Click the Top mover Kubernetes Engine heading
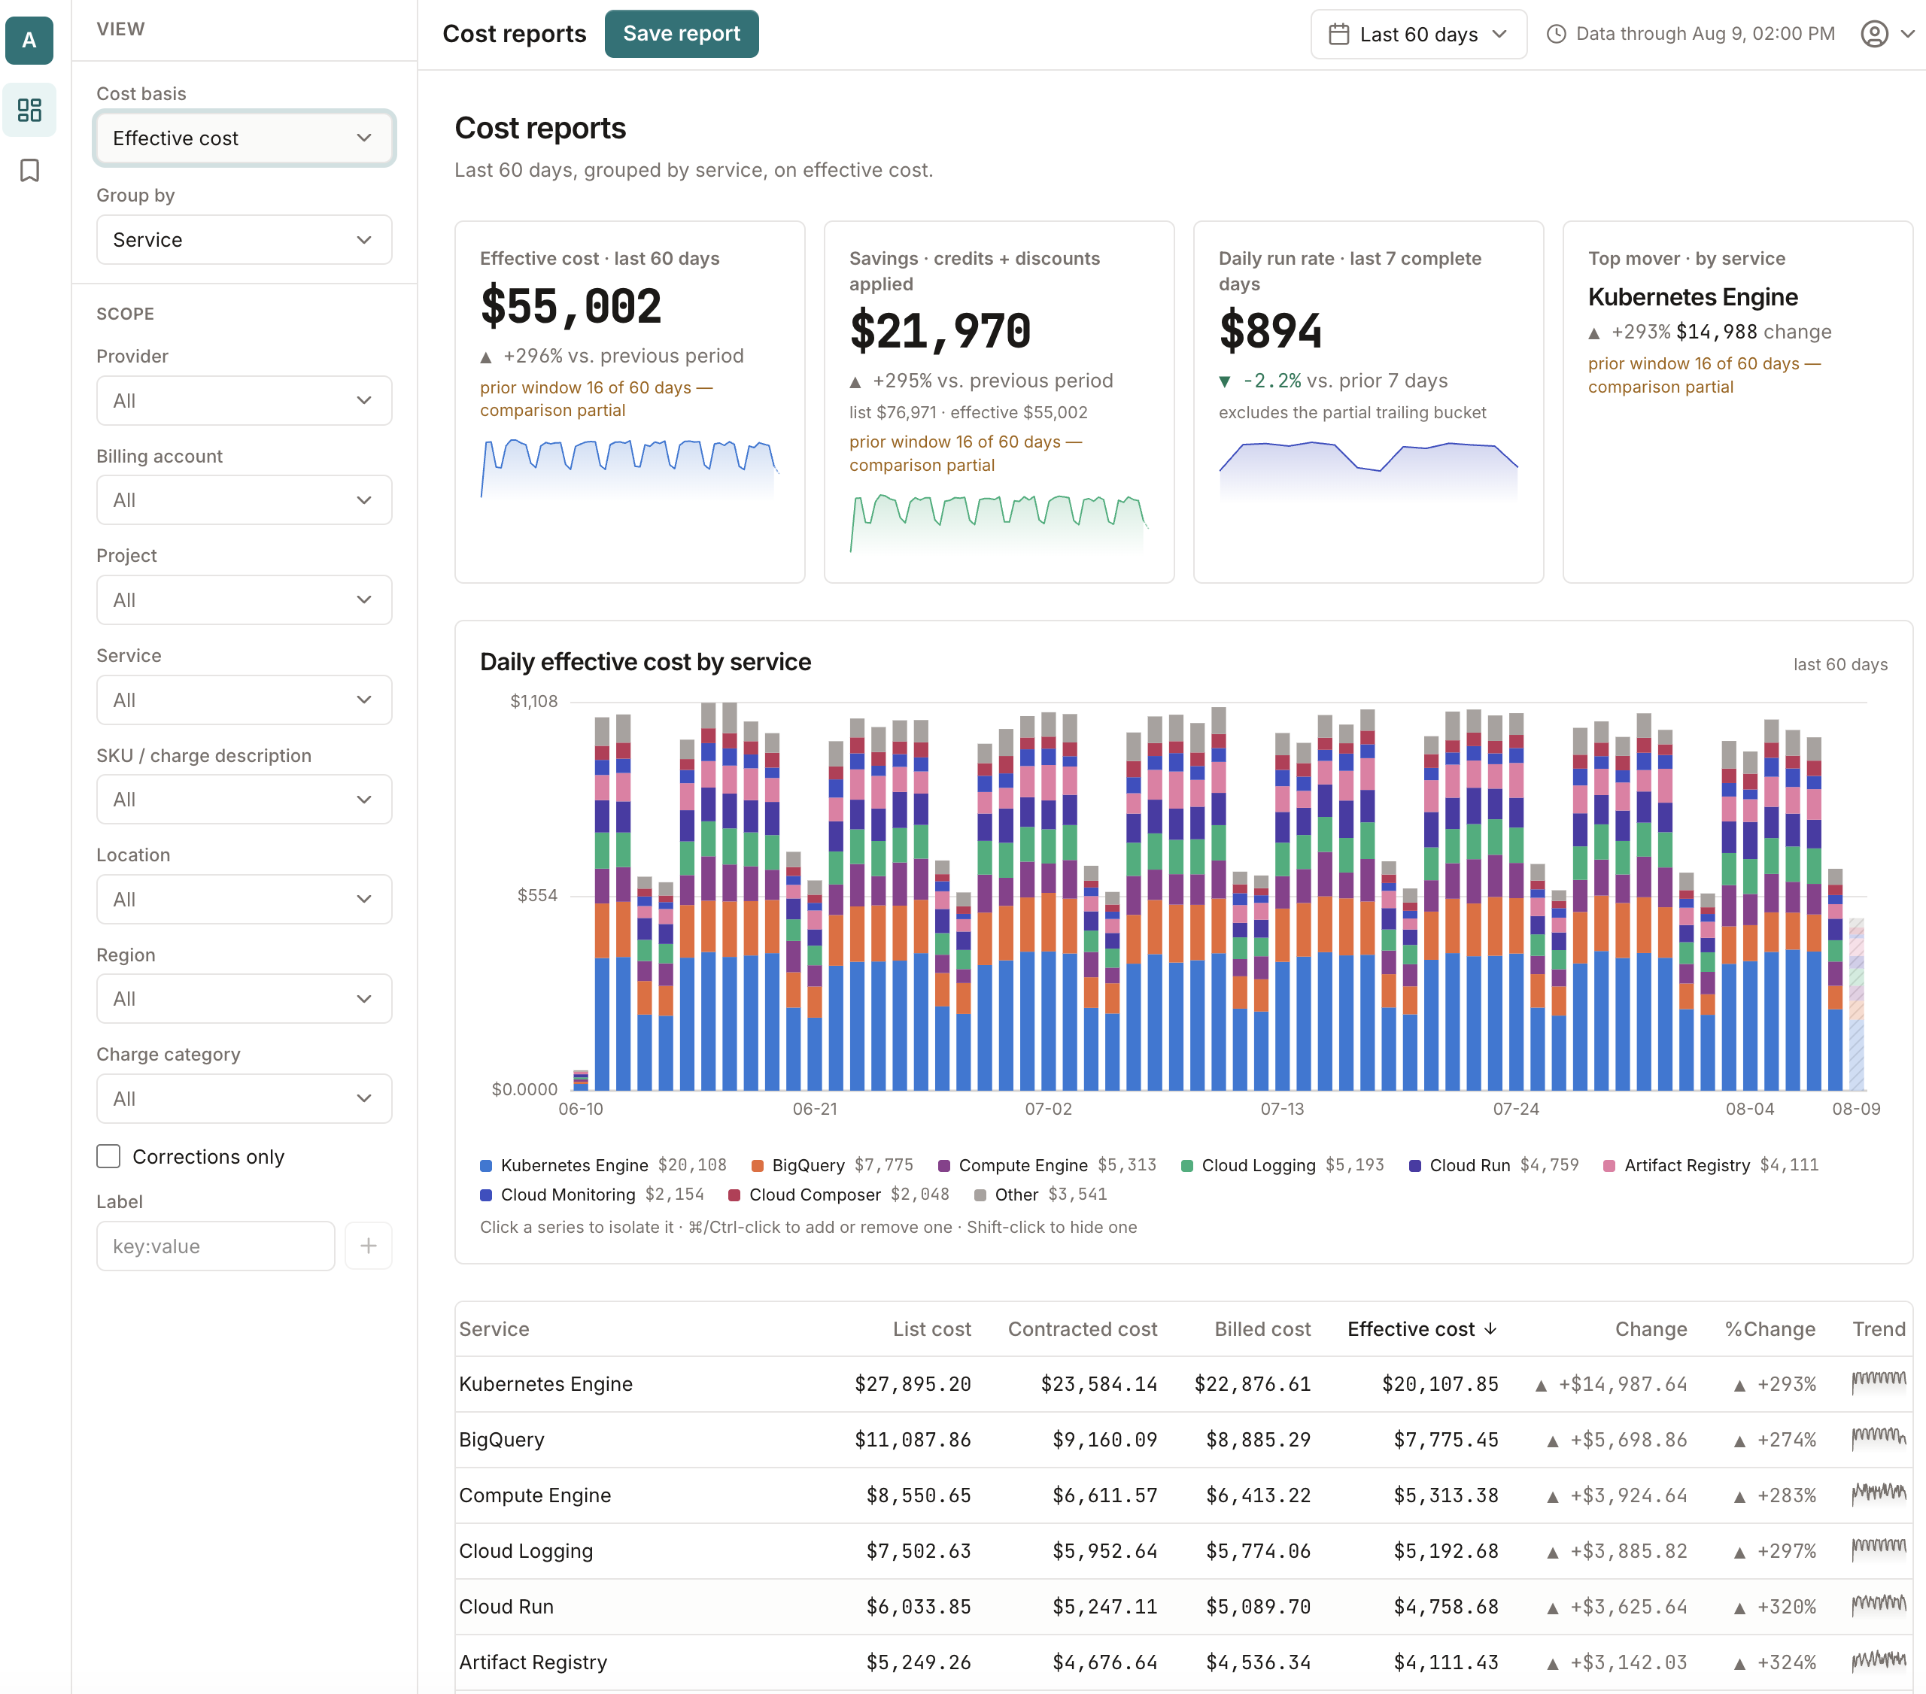The width and height of the screenshot is (1926, 1694). [1692, 297]
